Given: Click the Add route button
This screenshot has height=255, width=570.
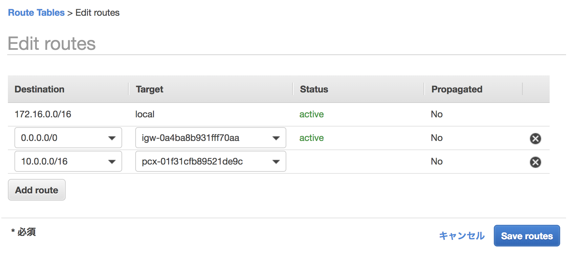Looking at the screenshot, I should (37, 190).
